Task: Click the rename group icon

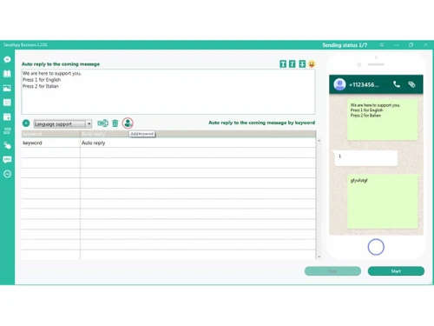Action: coord(102,123)
